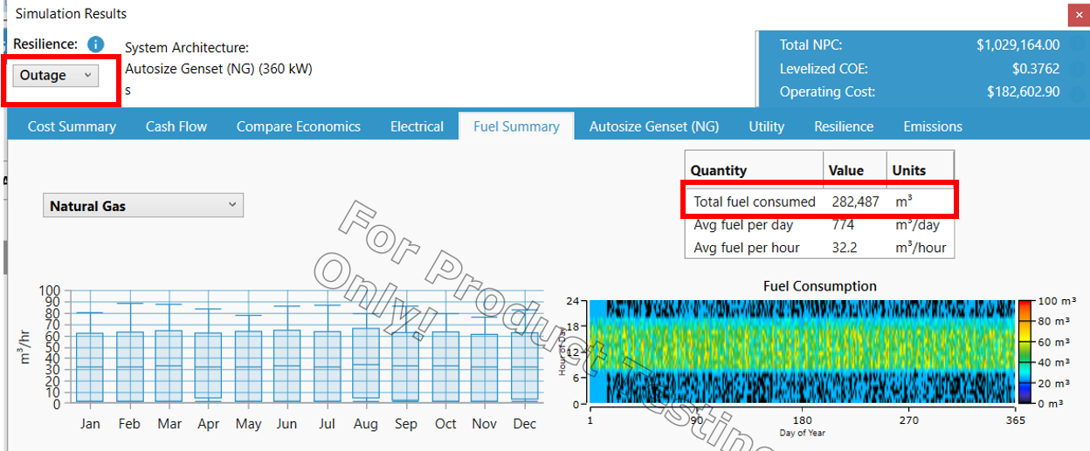1090x451 pixels.
Task: Open the Autosize Genset (NG) tab
Action: (x=653, y=126)
